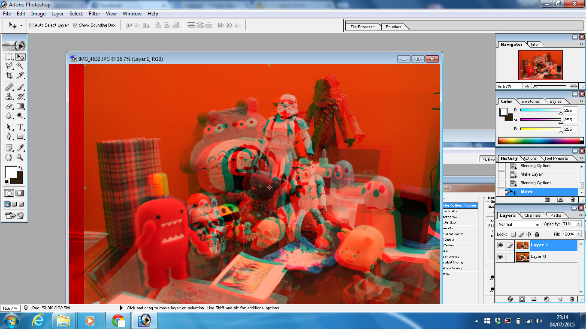Open the Opacity slider arrow
The width and height of the screenshot is (586, 329).
[579, 224]
